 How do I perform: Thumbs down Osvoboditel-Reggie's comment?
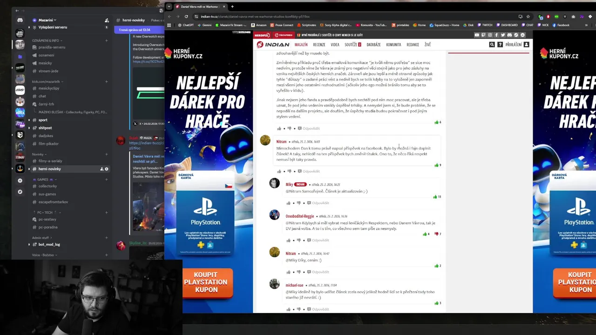tap(298, 240)
